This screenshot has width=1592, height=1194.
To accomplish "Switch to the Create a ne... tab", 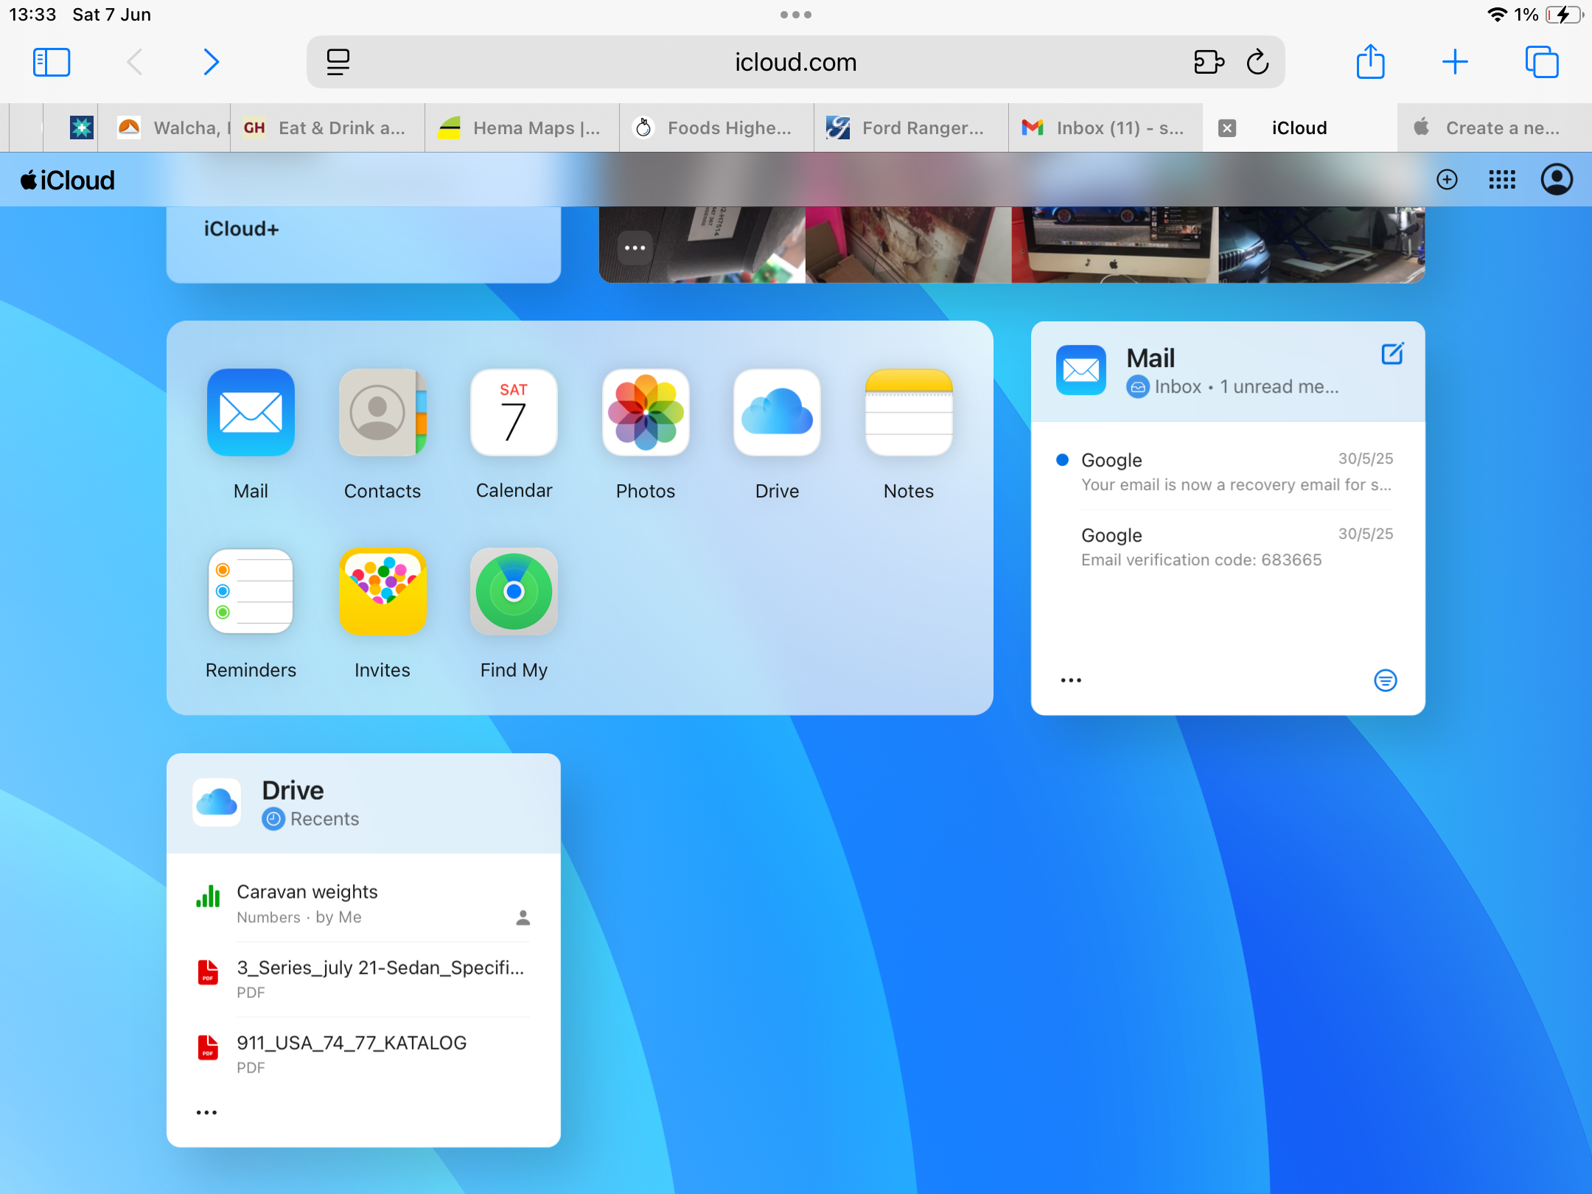I will click(x=1495, y=128).
